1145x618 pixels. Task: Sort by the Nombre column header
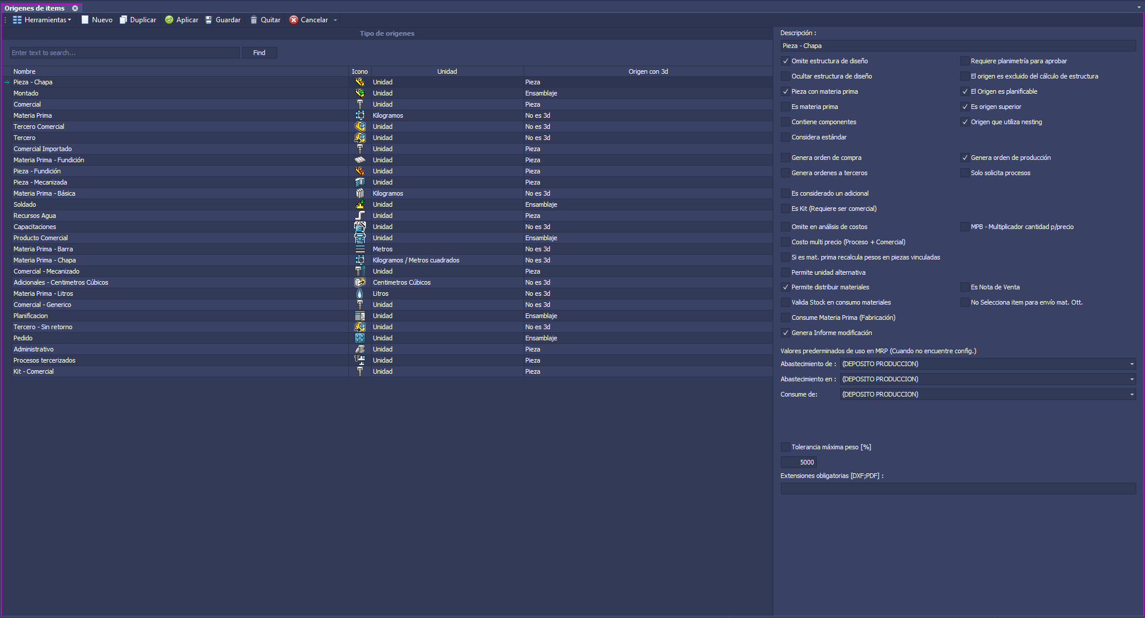(180, 71)
